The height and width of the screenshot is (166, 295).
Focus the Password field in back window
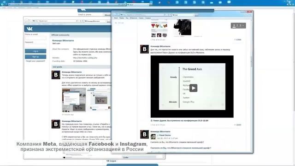coord(35,46)
